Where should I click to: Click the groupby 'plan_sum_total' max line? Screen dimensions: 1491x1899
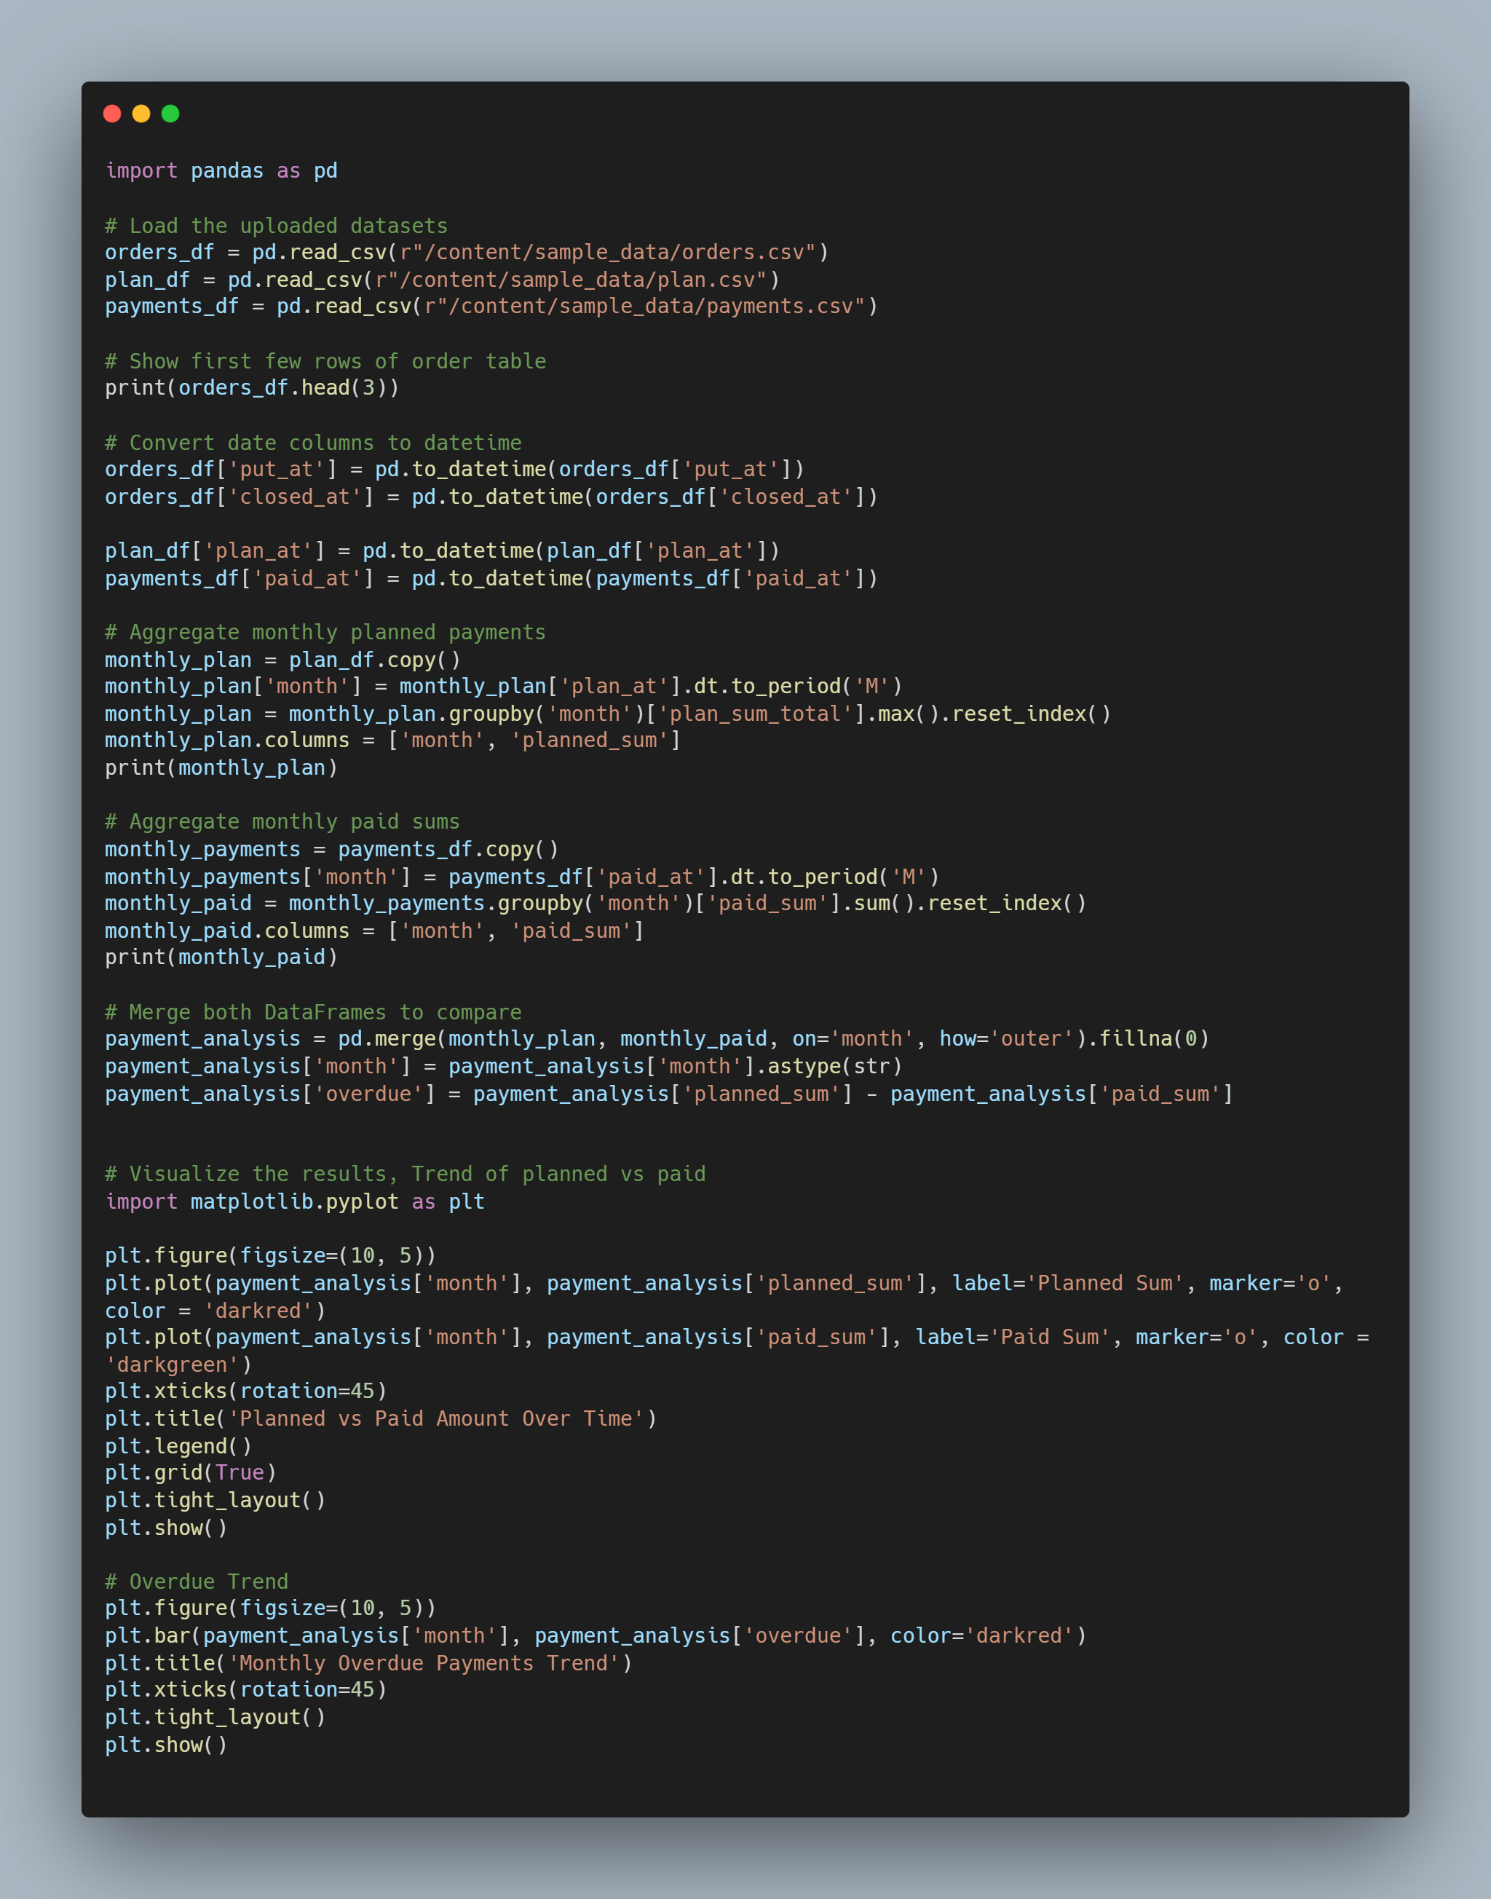click(609, 714)
